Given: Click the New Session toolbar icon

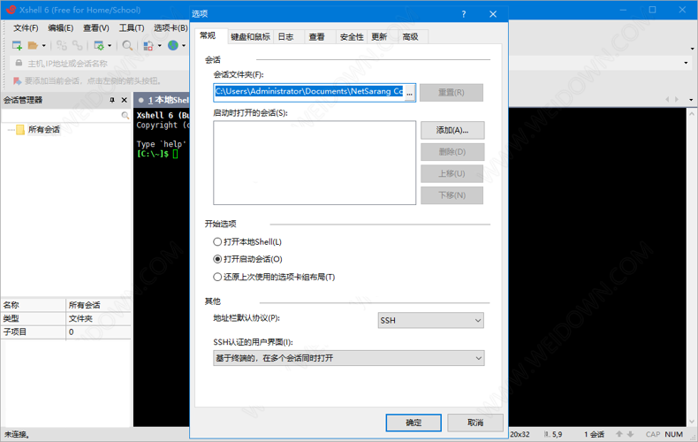Looking at the screenshot, I should 17,45.
